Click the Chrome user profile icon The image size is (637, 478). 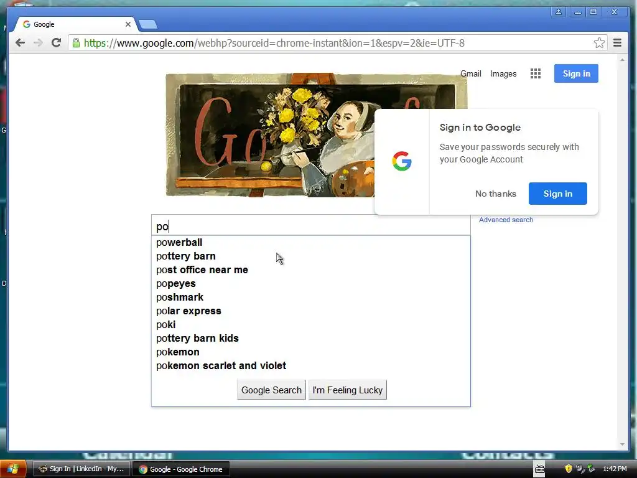(x=559, y=12)
